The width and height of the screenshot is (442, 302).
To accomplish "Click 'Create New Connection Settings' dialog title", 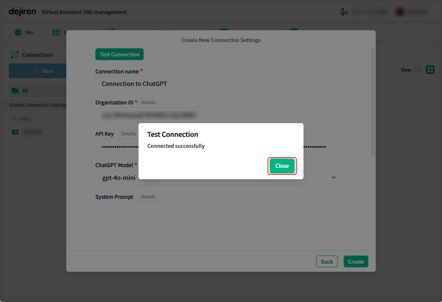I will (221, 40).
